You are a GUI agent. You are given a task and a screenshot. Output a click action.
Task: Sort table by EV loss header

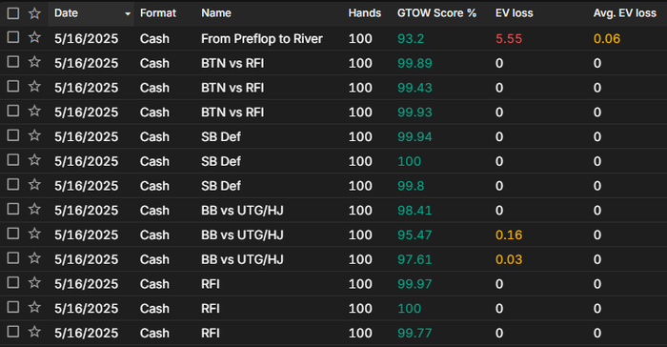point(514,13)
